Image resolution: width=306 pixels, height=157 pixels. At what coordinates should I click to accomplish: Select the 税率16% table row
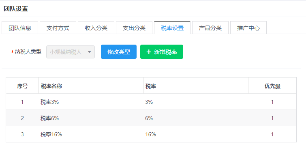pos(151,134)
